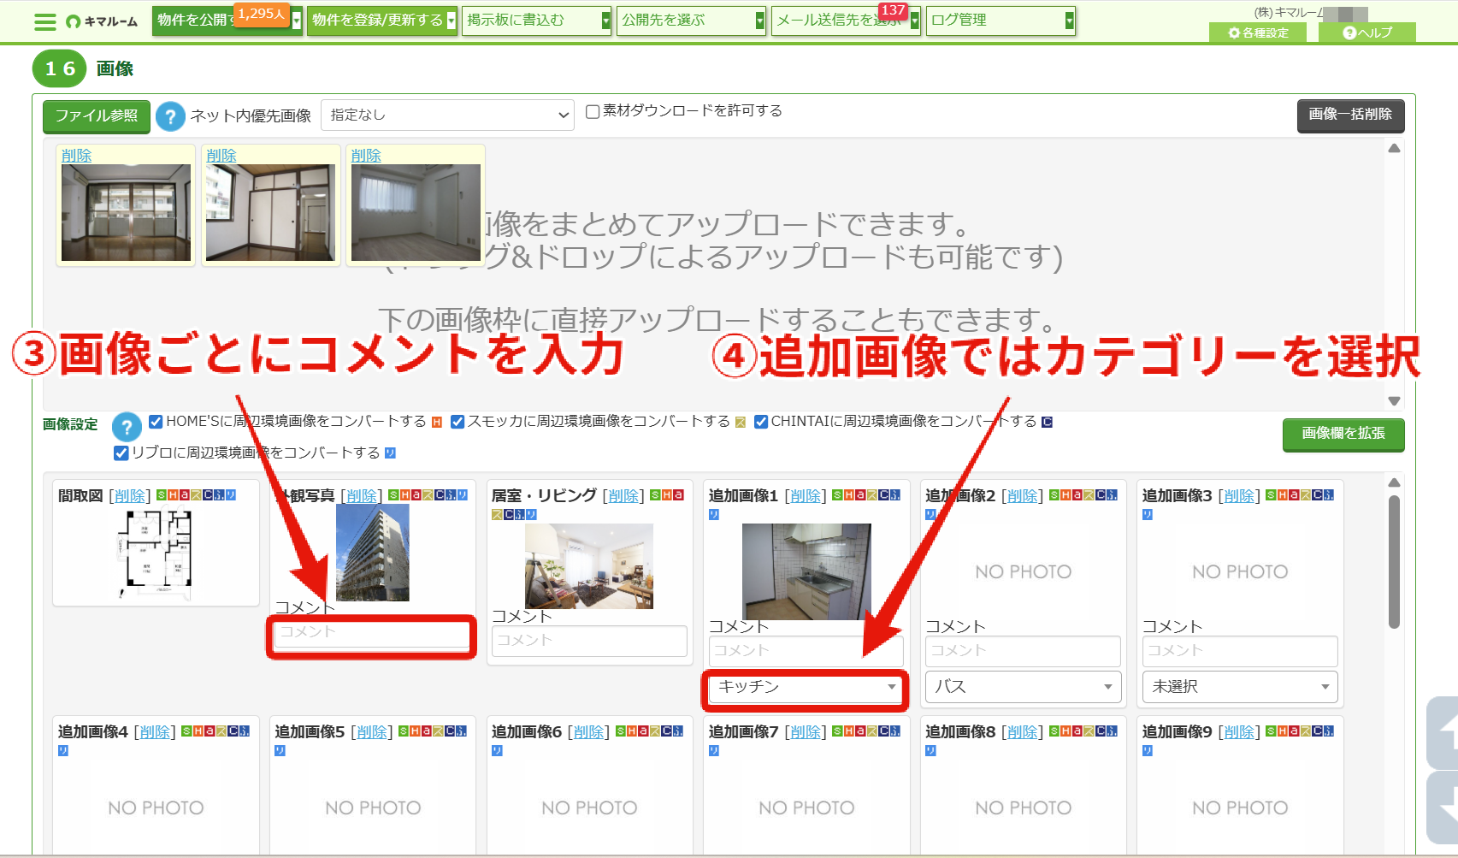Expand the arrow on ログ管理 menu

coord(1069,21)
